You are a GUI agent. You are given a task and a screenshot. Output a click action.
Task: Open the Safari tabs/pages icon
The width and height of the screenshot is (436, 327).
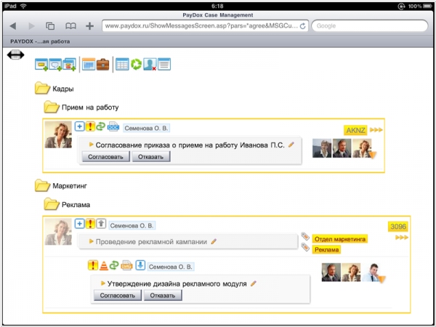click(50, 26)
